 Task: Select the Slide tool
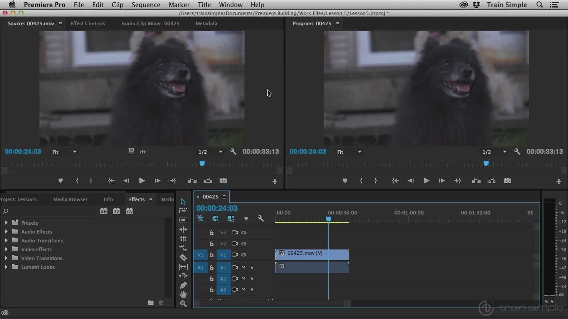183,276
